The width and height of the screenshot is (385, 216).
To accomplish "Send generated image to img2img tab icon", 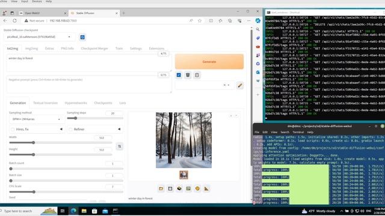I will pos(188,188).
